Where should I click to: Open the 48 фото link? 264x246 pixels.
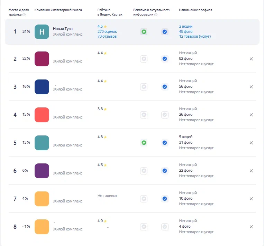click(x=186, y=31)
